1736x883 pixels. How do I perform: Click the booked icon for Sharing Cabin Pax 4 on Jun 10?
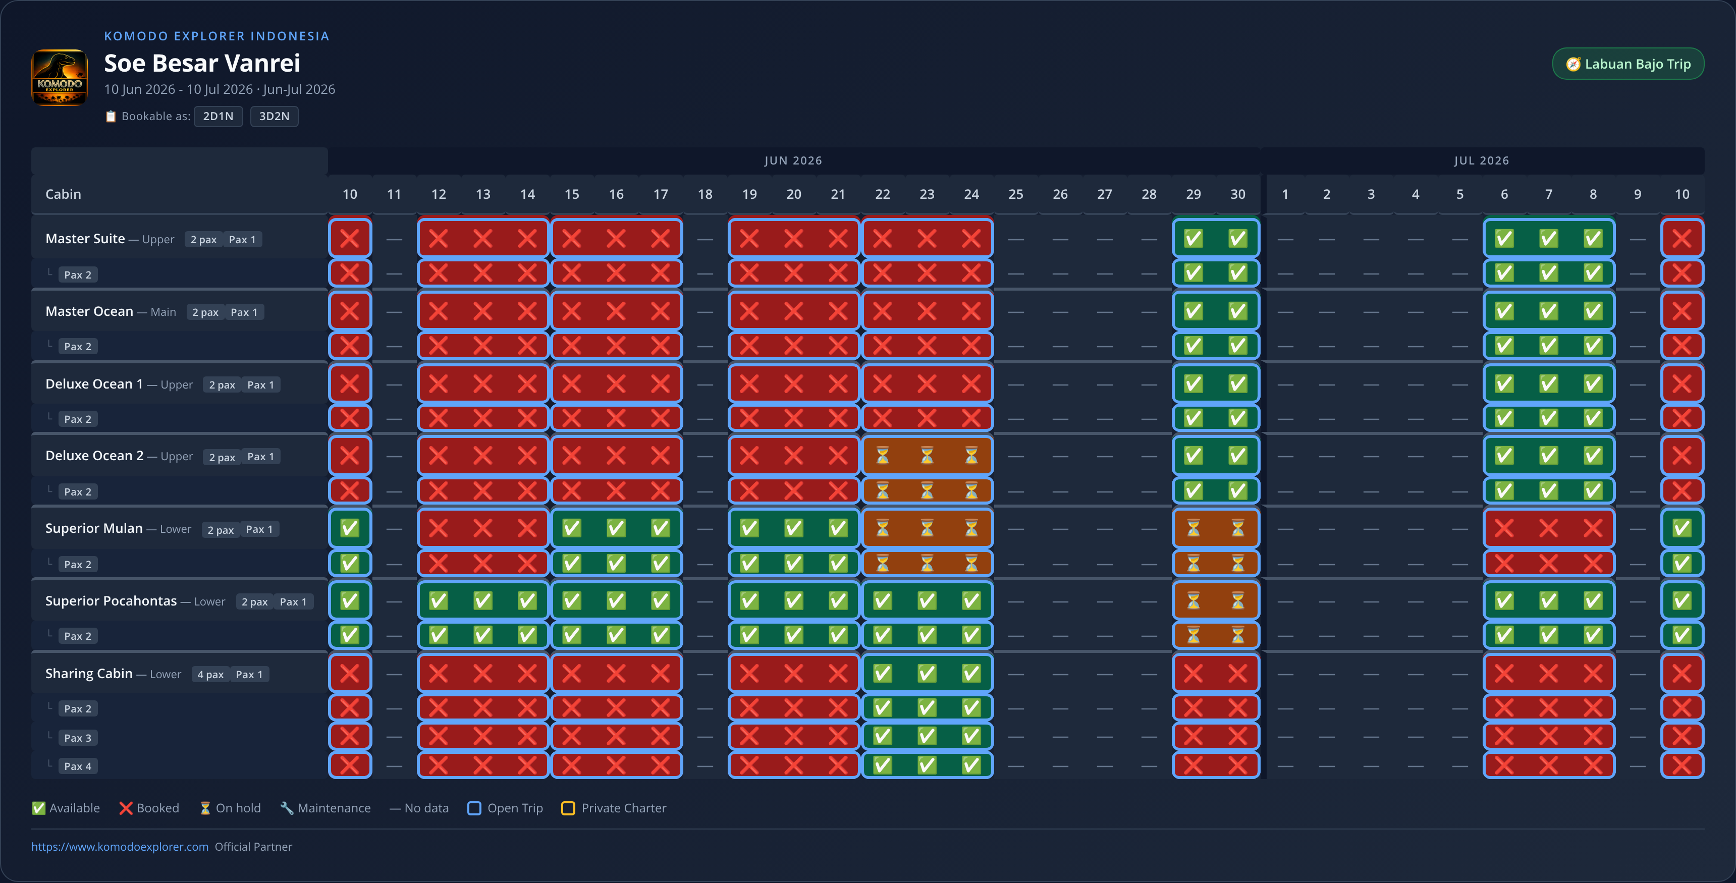(350, 765)
